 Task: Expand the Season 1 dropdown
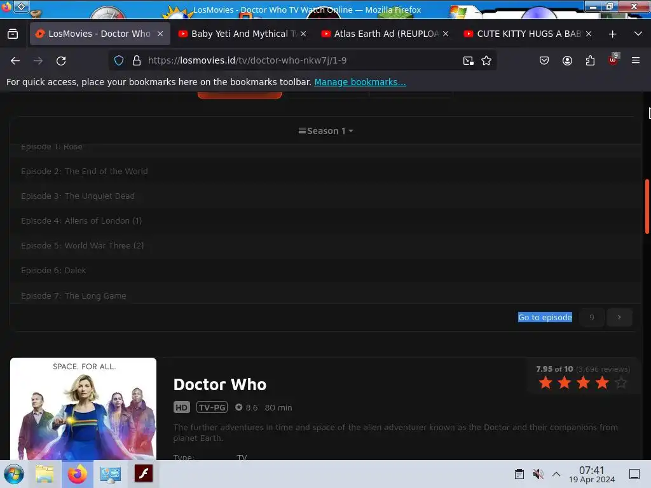(x=326, y=131)
